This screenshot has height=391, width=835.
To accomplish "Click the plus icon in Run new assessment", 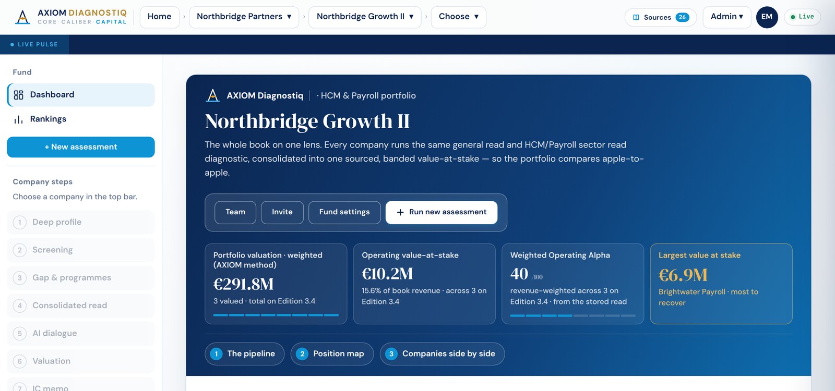I will pos(400,212).
